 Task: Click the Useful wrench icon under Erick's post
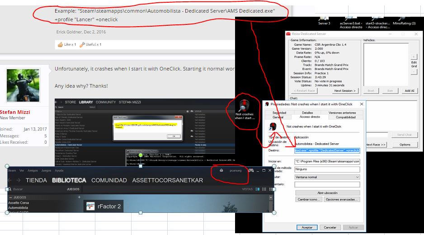coord(82,44)
